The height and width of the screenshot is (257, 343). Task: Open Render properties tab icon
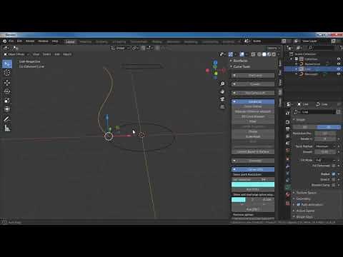click(288, 122)
